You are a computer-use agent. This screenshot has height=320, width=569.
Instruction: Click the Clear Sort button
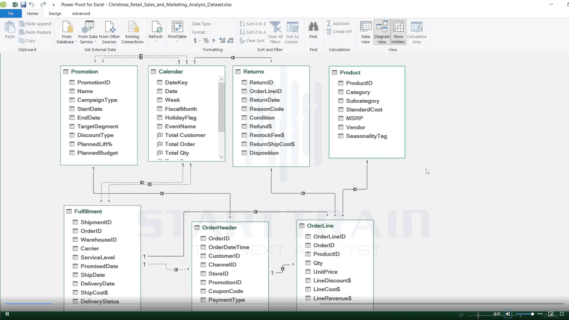click(252, 41)
